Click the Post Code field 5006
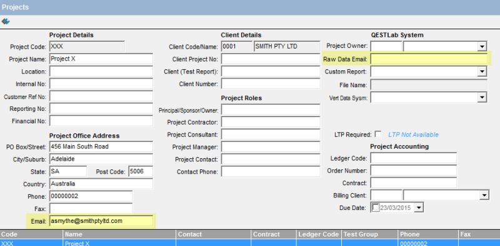 (x=141, y=171)
